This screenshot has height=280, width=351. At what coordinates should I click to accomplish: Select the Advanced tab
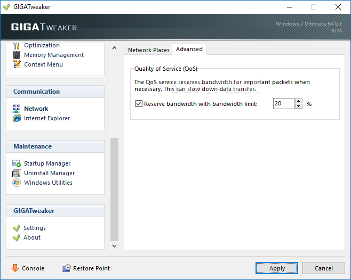(x=189, y=49)
